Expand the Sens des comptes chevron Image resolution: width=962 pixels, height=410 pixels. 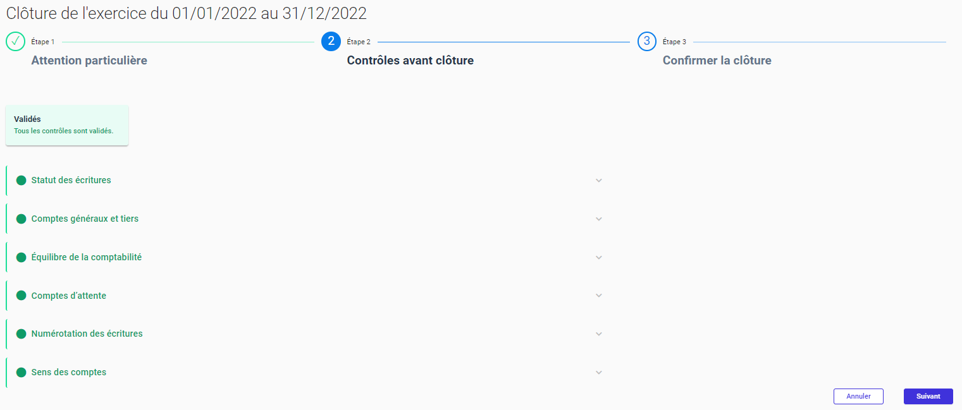599,373
